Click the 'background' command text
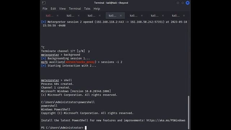This screenshot has width=231, height=130. click(x=72, y=55)
